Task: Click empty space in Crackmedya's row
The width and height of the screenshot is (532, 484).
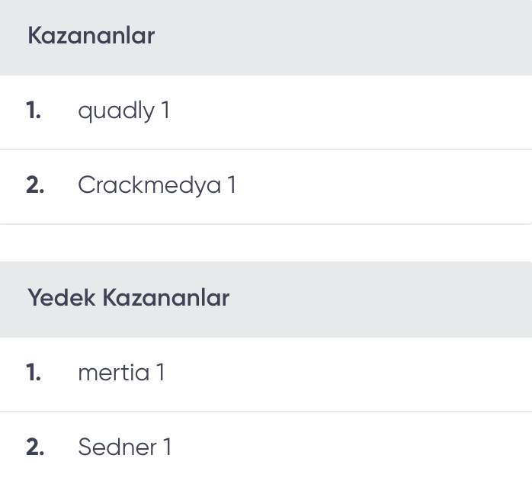Action: pyautogui.click(x=383, y=187)
